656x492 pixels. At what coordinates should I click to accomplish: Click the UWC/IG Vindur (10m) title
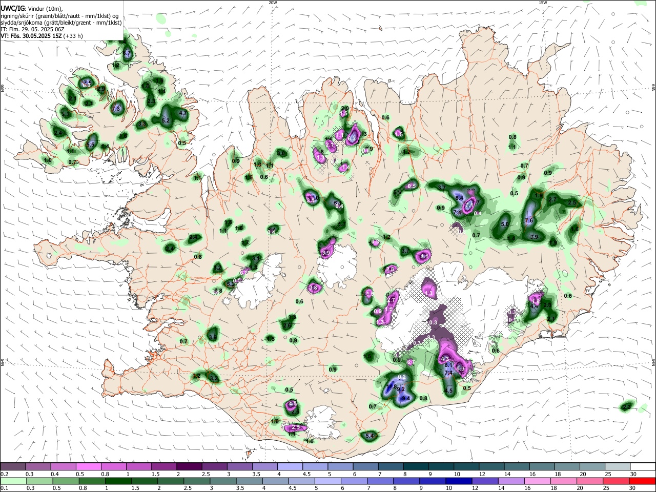tap(32, 8)
